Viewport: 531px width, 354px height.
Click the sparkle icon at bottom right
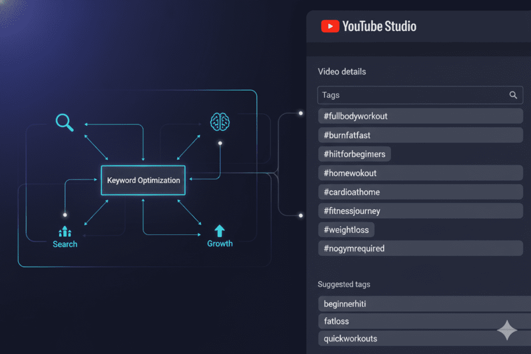click(507, 330)
